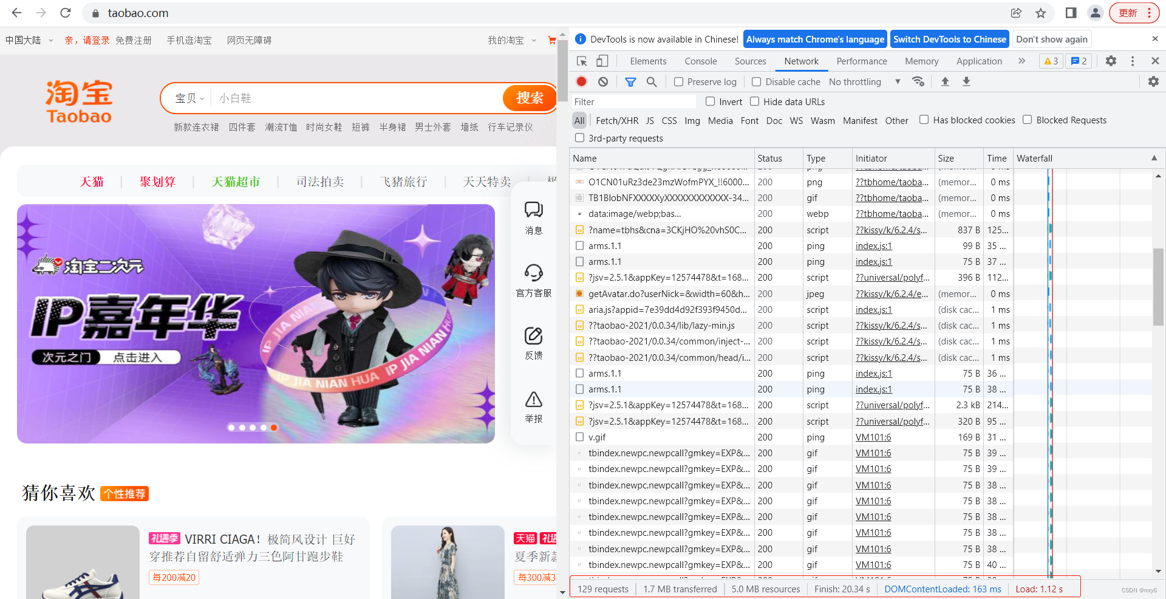Open Network panel settings gear
Screen dimensions: 1166x599
point(1153,81)
